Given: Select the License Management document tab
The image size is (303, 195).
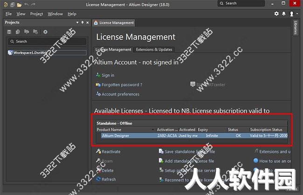Looking at the screenshot, I should [x=114, y=23].
